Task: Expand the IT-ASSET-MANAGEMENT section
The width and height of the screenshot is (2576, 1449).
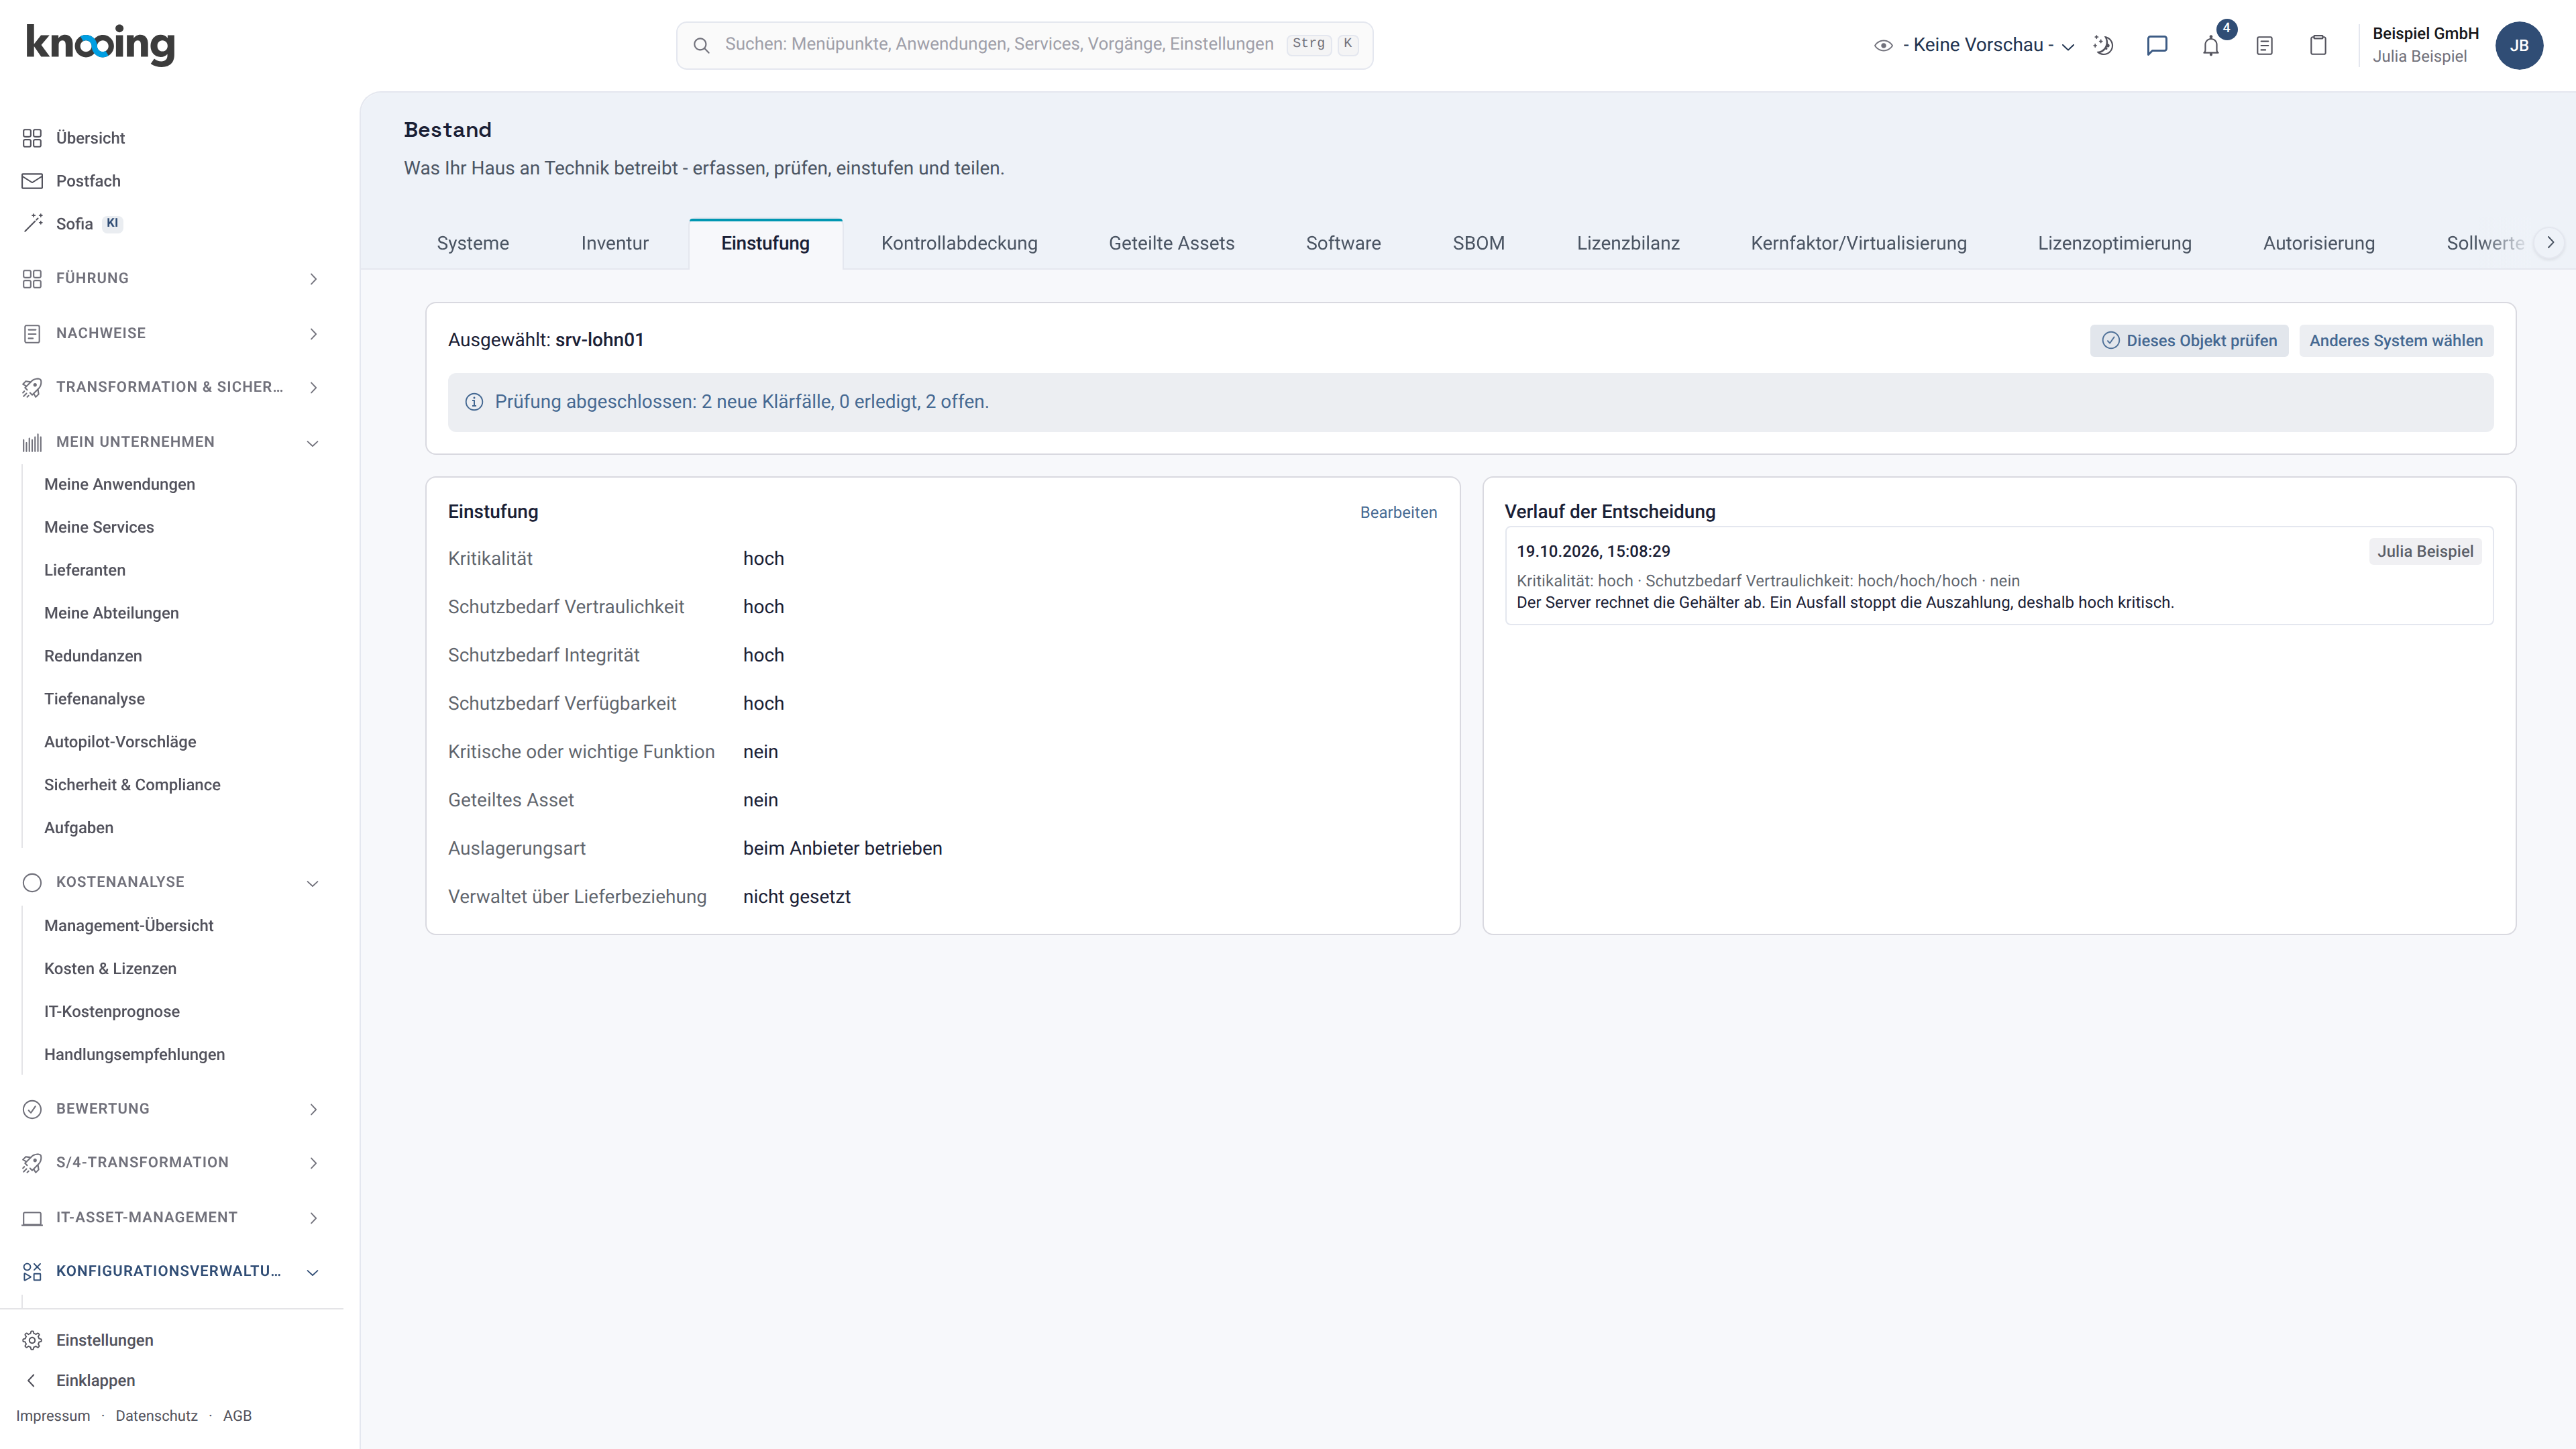Action: [172, 1218]
